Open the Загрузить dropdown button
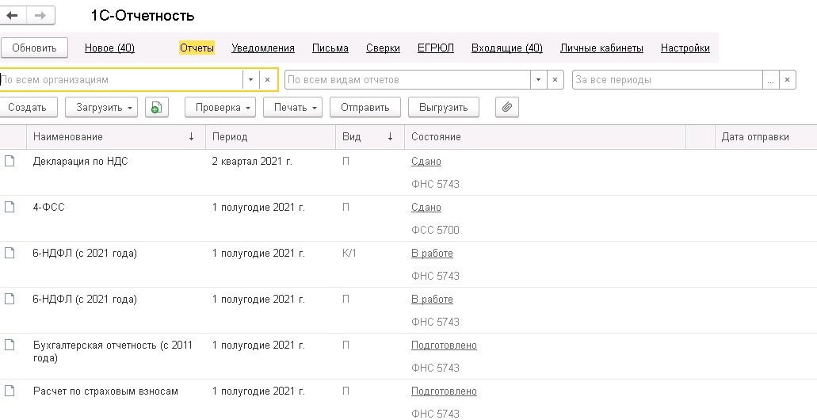 point(101,107)
